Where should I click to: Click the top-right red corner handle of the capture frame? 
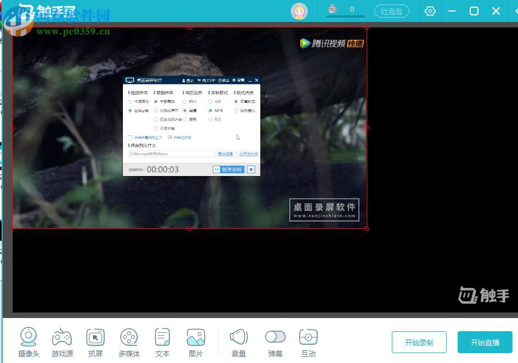point(367,27)
